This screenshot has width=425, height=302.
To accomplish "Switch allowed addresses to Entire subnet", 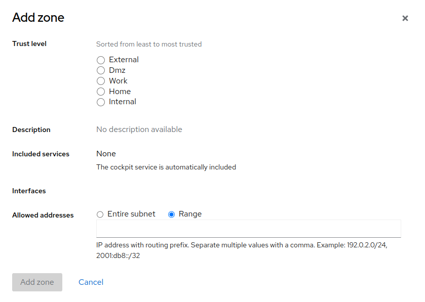I will pyautogui.click(x=100, y=214).
